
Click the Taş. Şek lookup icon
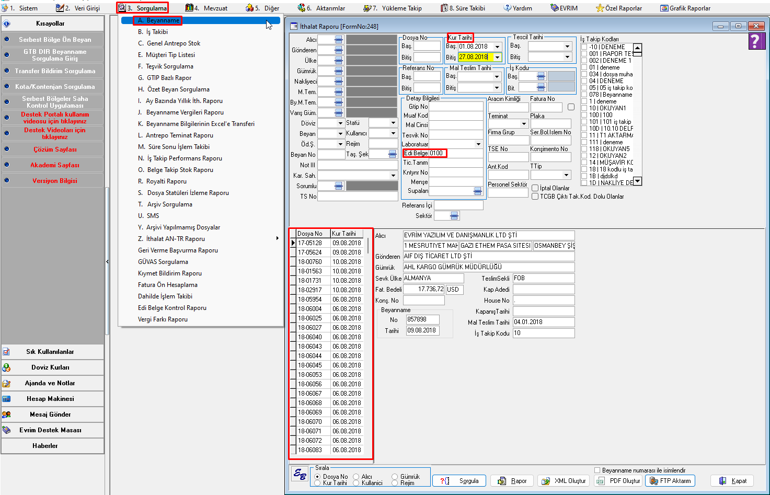(x=393, y=154)
